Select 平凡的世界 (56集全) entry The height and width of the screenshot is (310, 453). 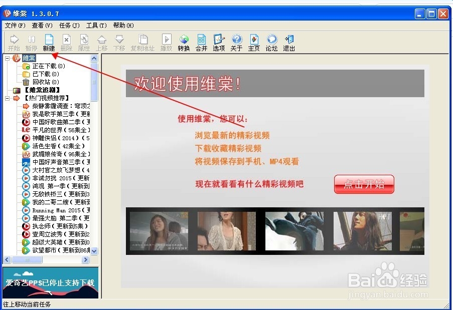pos(61,130)
